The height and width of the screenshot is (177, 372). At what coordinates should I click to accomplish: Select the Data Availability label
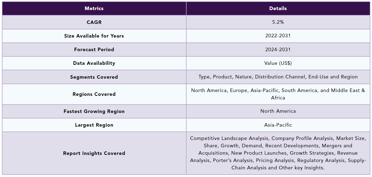click(94, 63)
